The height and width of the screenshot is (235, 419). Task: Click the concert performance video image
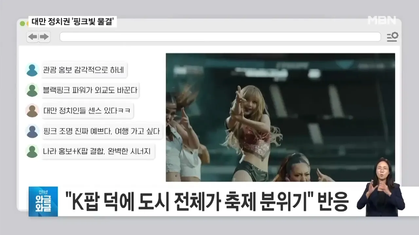click(x=280, y=117)
